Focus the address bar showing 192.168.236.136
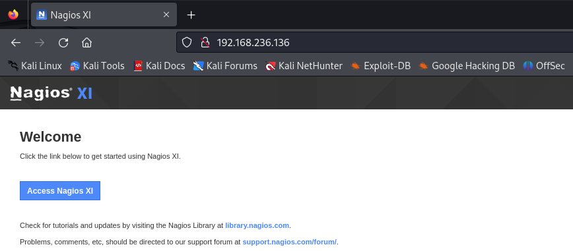573x251 pixels. (374, 43)
